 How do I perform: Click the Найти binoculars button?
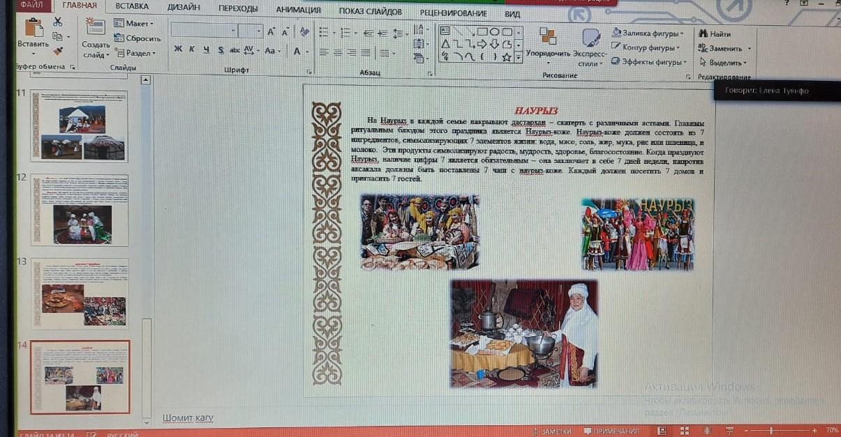(x=715, y=33)
